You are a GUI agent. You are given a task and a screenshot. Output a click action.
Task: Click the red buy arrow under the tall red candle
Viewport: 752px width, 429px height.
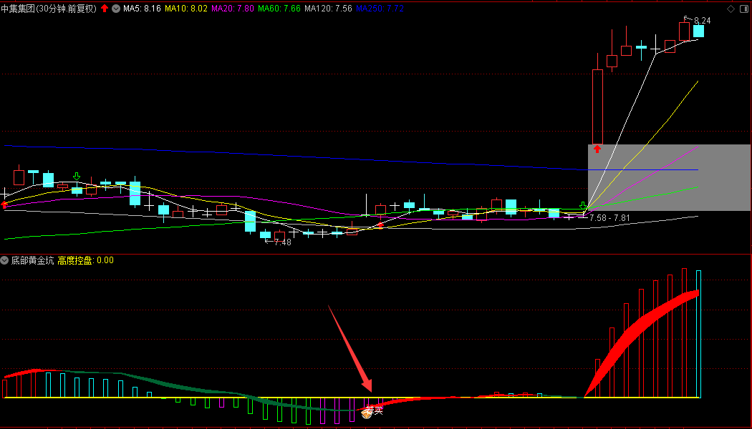pos(597,149)
